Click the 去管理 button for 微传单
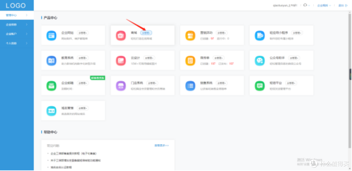Screen dimensions: 352x171 click(219, 58)
